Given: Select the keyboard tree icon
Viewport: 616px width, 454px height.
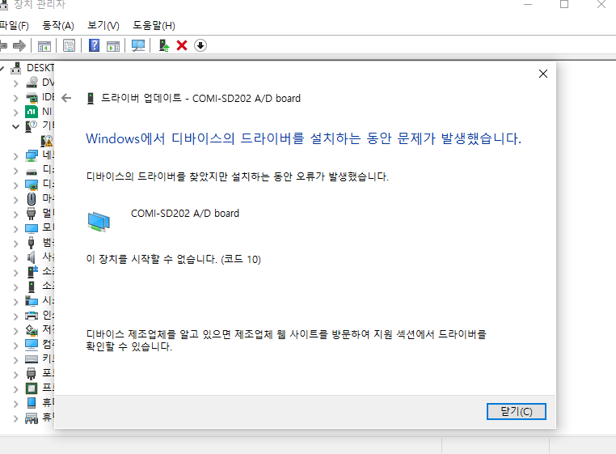Looking at the screenshot, I should pyautogui.click(x=32, y=359).
